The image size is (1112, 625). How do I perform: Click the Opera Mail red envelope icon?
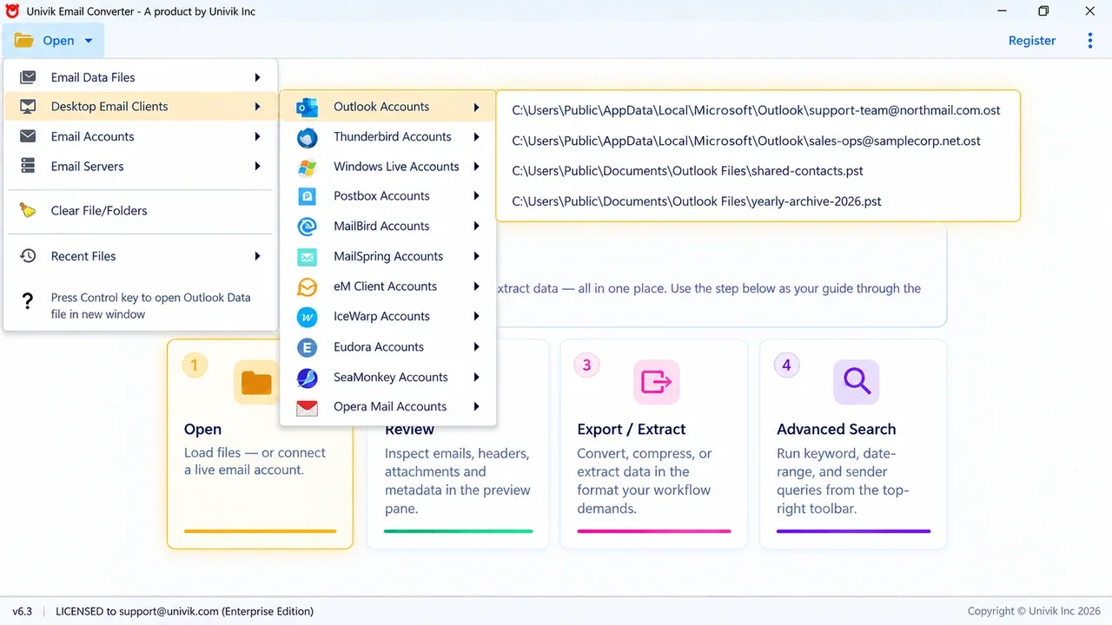pyautogui.click(x=307, y=407)
